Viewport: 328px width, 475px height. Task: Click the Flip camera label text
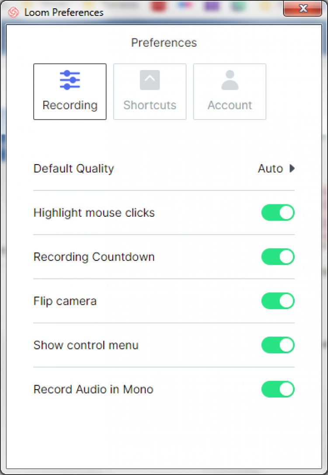tap(65, 301)
